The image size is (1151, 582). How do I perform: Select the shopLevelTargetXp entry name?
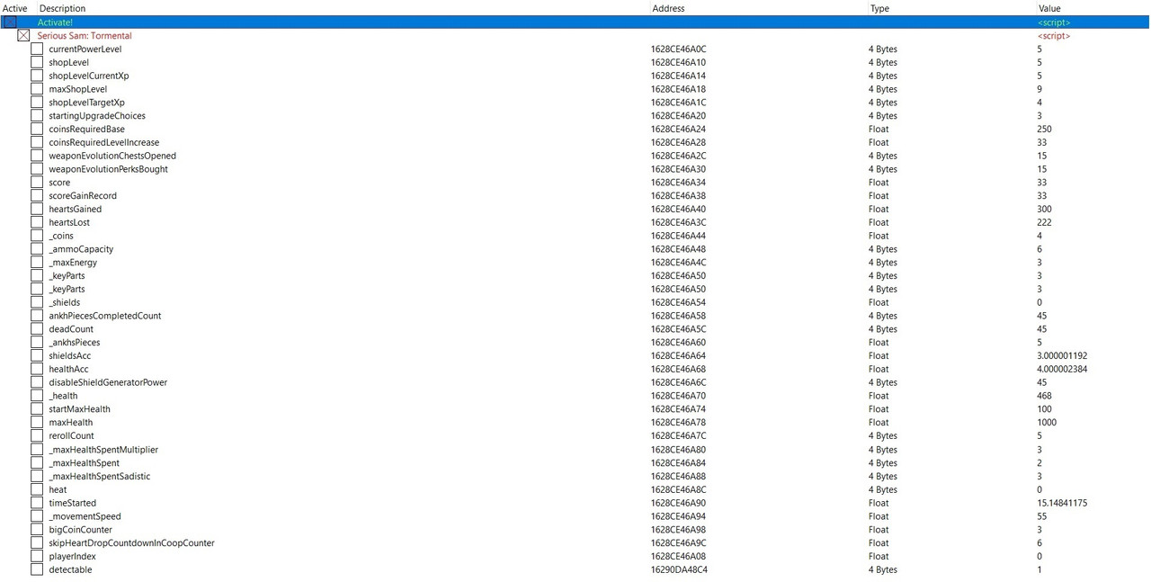87,103
